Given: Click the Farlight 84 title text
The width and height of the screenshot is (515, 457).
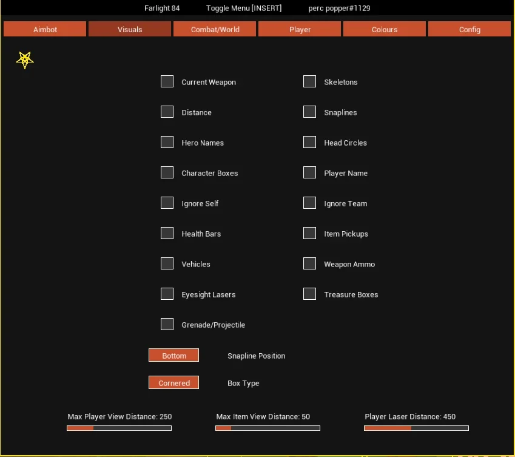Looking at the screenshot, I should tap(162, 8).
